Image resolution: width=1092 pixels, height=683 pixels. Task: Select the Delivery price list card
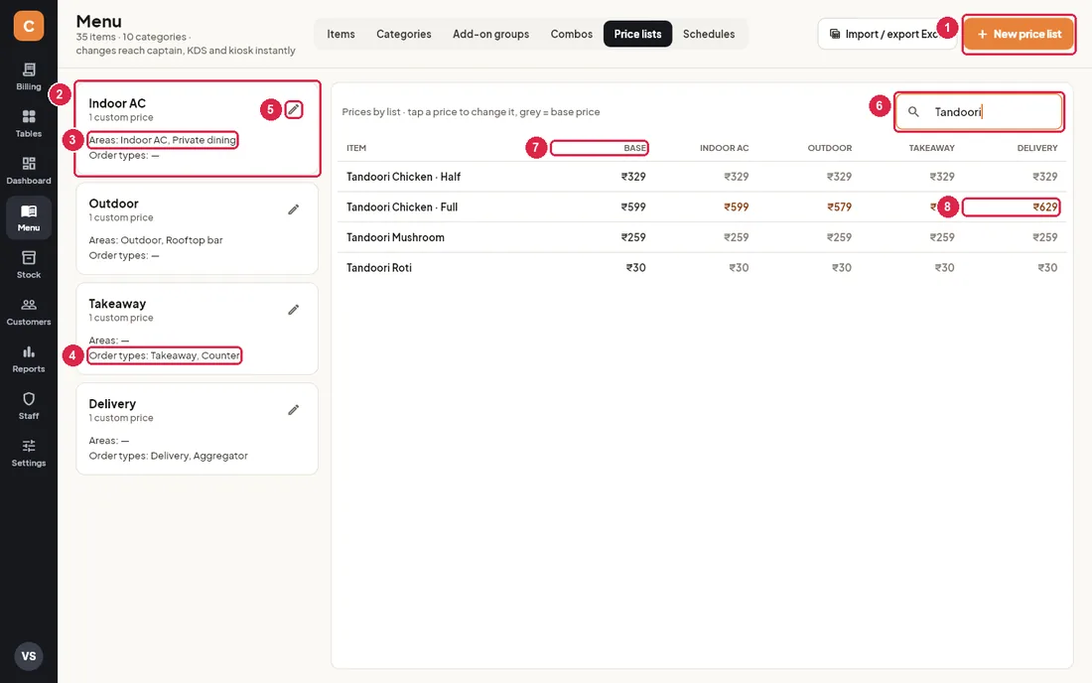click(198, 429)
